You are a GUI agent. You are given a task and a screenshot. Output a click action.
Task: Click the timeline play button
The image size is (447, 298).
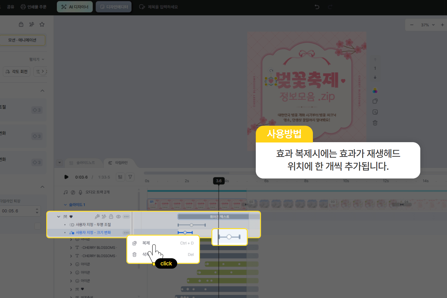(66, 177)
